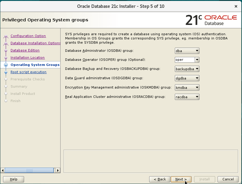The height and width of the screenshot is (184, 242).
Task: Expand the backupdba group dropdown
Action: click(x=187, y=69)
